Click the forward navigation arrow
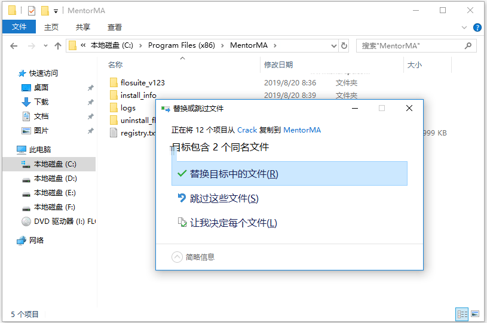 (31, 46)
